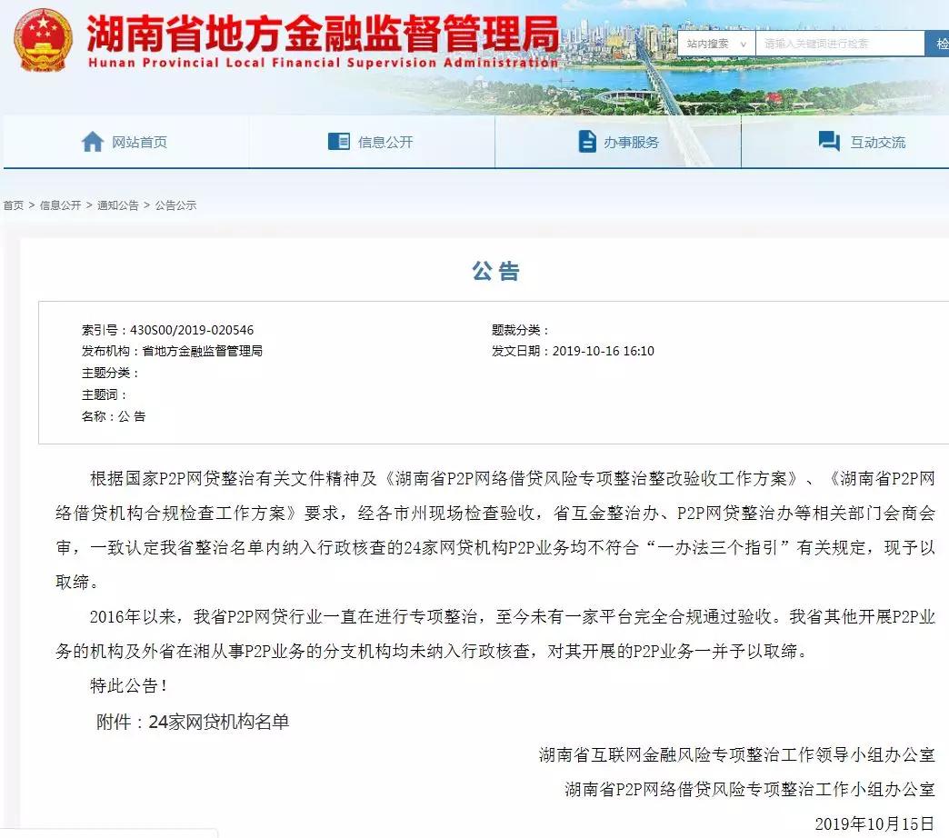Click the 公告 page heading

pyautogui.click(x=495, y=271)
